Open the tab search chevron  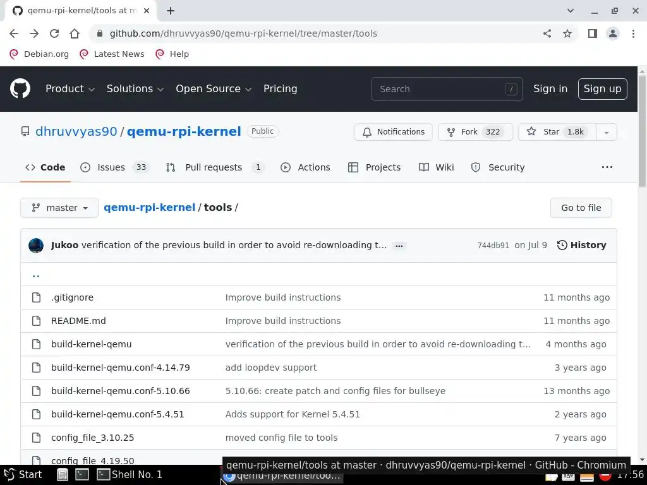tap(571, 11)
